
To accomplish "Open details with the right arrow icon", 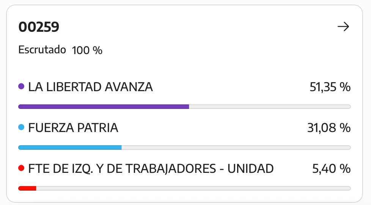I will [343, 26].
